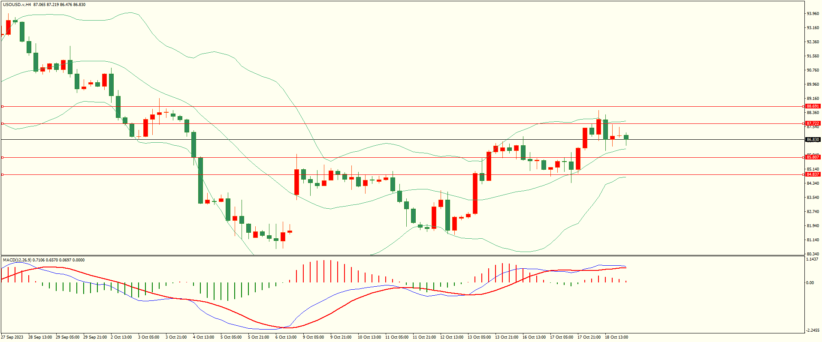Click the 1.1437 MACD scale value
The image size is (822, 342).
813,259
